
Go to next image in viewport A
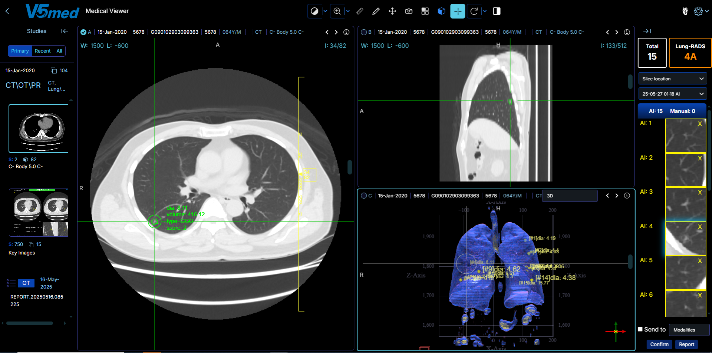[x=336, y=32]
